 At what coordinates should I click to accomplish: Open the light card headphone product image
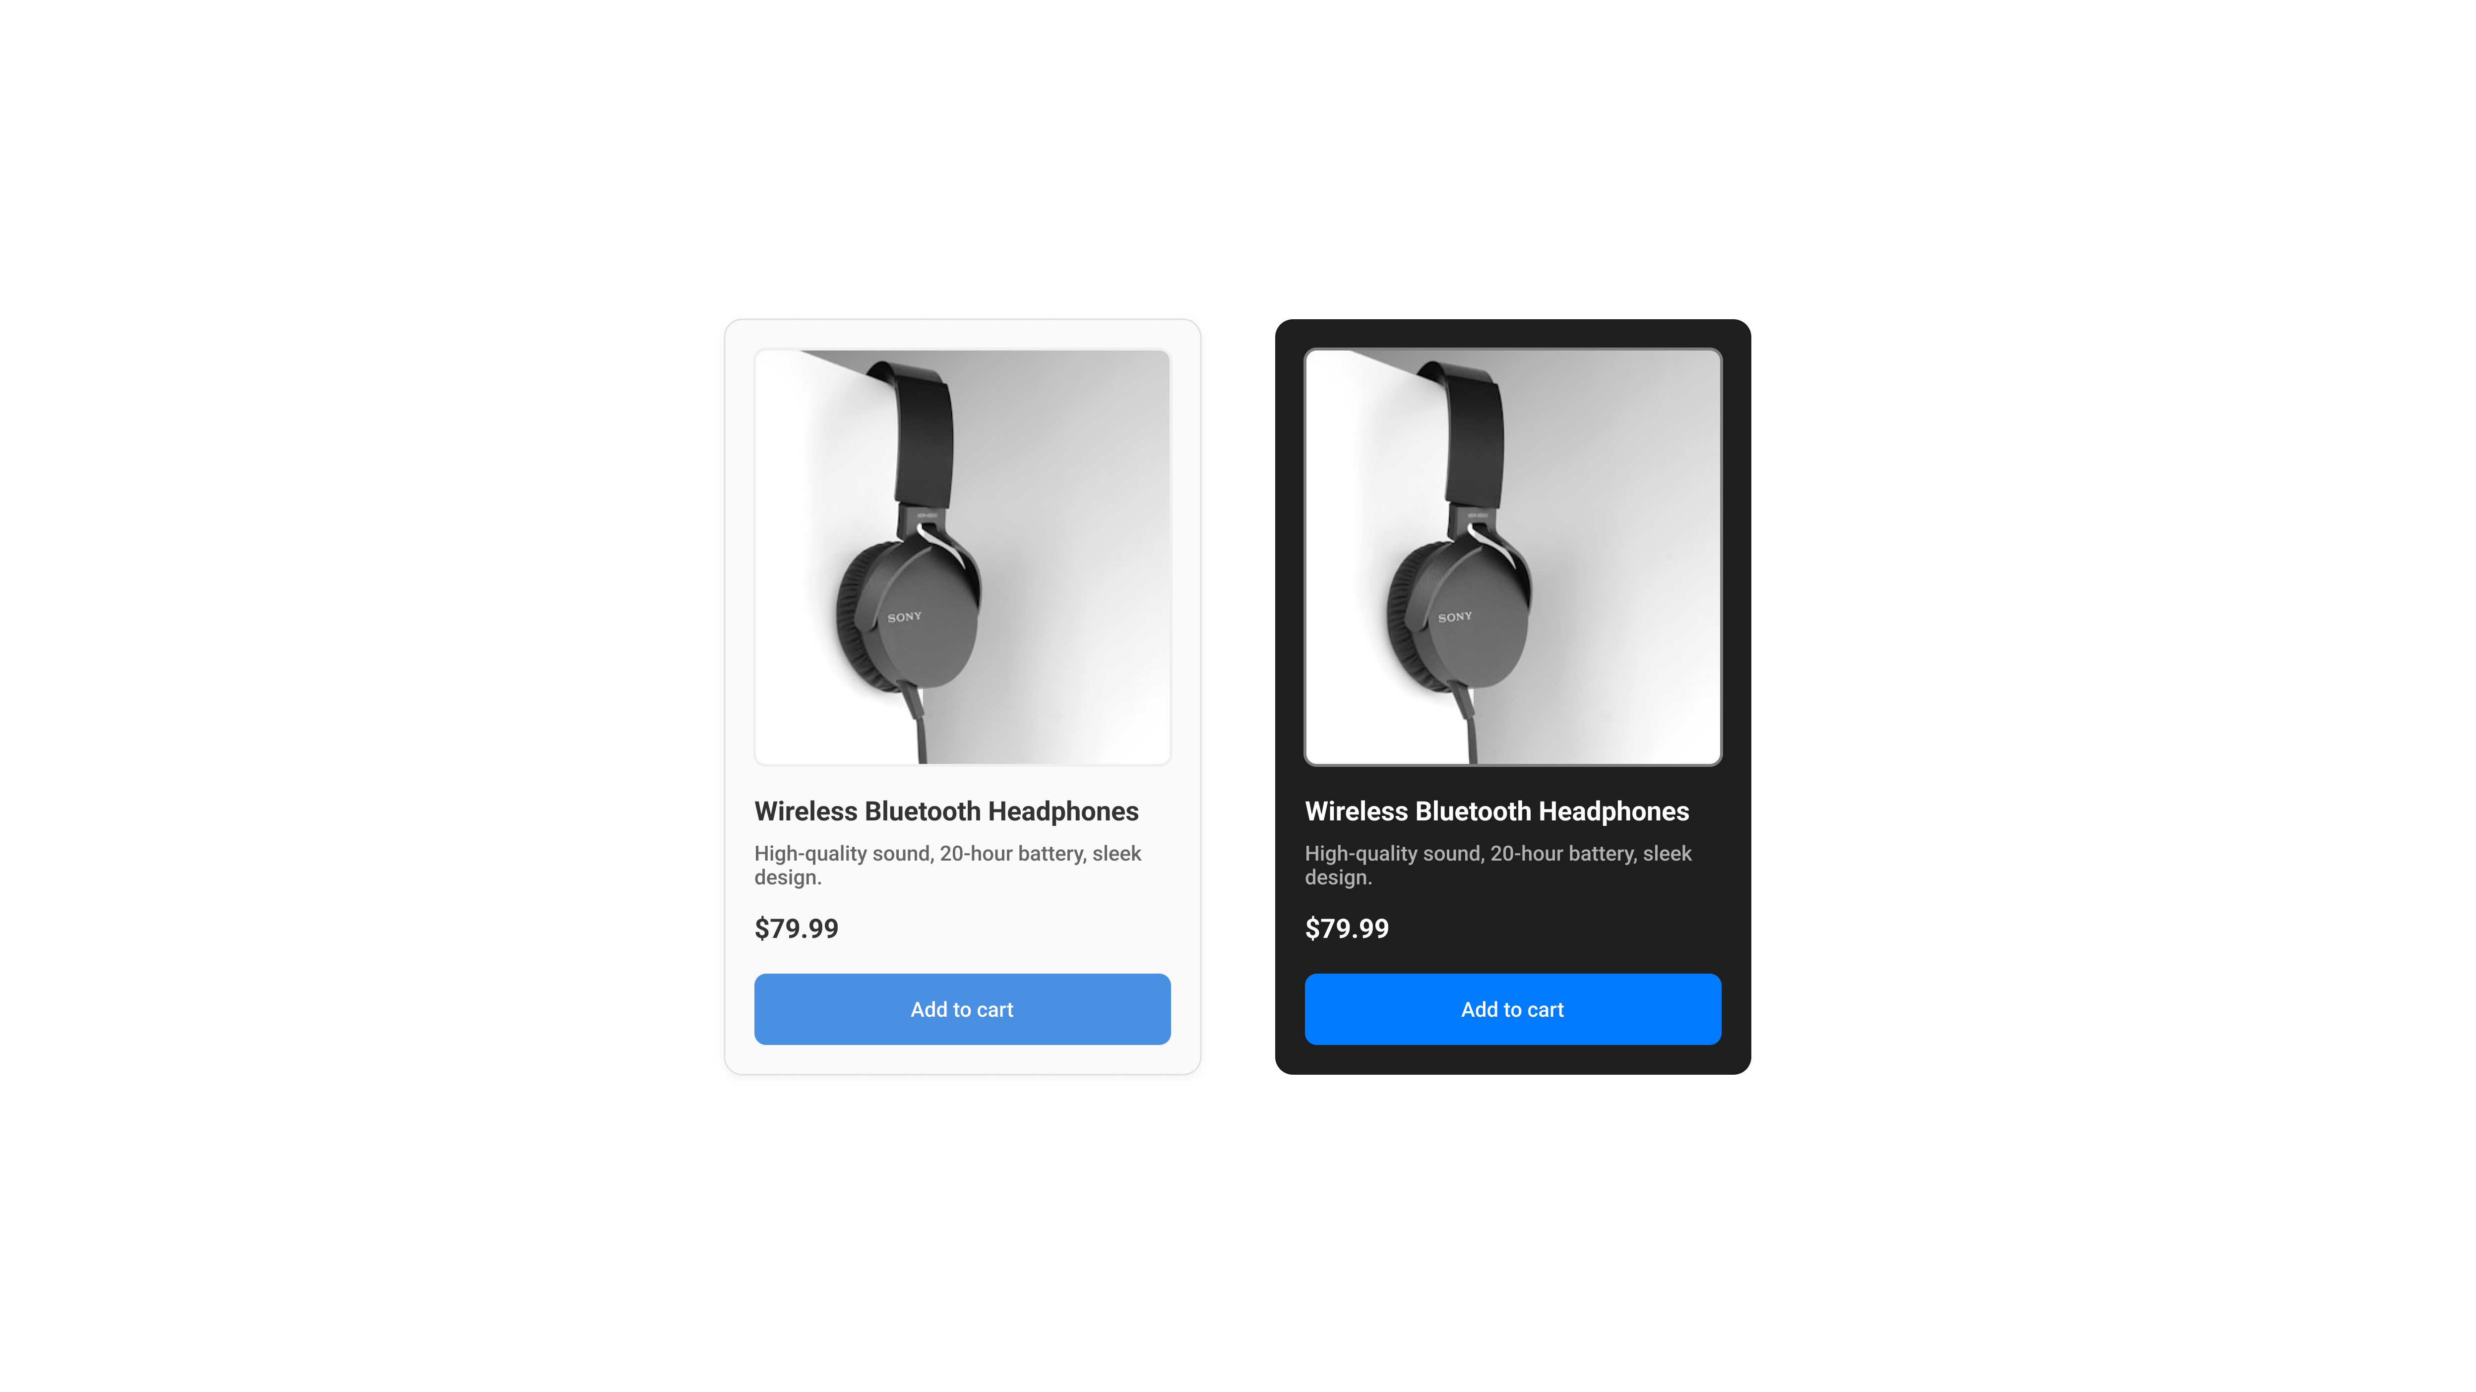click(962, 557)
